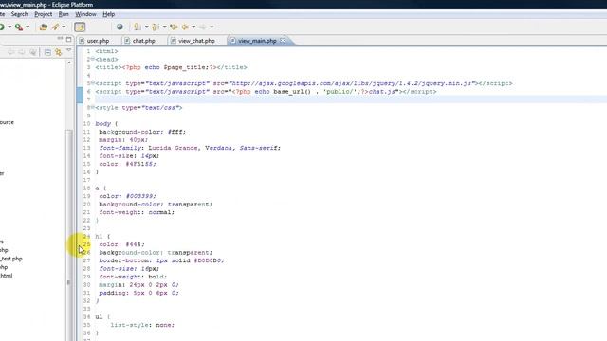607x341 pixels.
Task: Open the Window menu
Action: click(85, 14)
